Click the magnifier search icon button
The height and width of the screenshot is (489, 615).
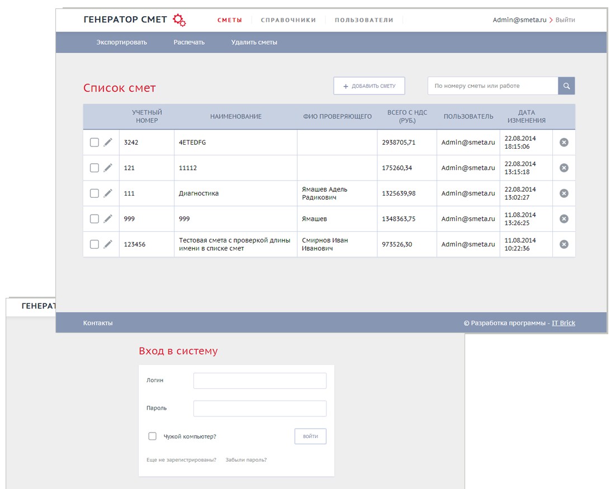pyautogui.click(x=566, y=86)
